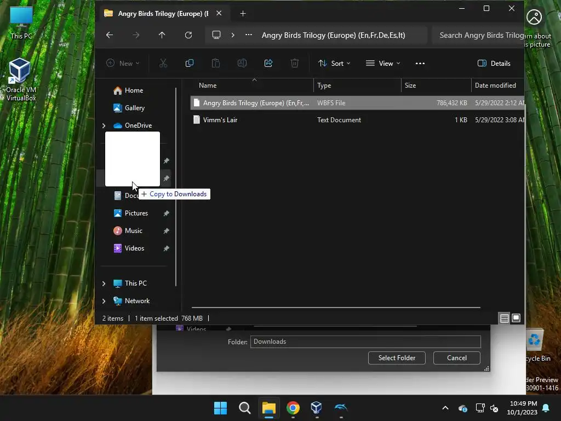
Task: Expand the Network tree node
Action: click(104, 301)
